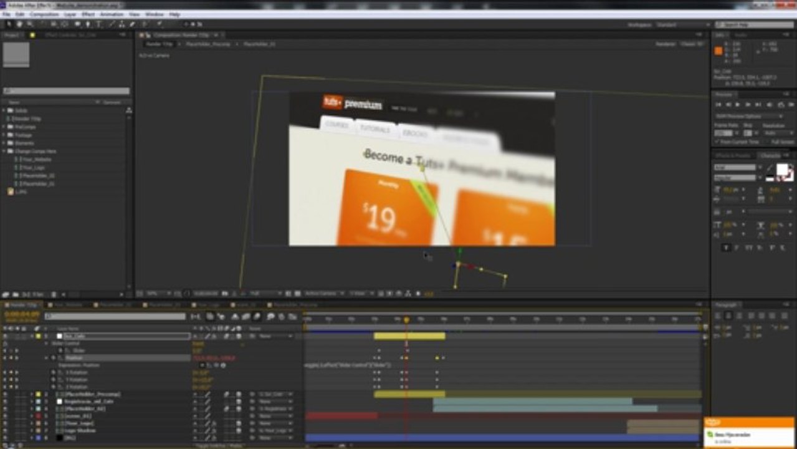Screen dimensions: 797x449
Task: Click the timeline layer search field
Action: [x=115, y=317]
